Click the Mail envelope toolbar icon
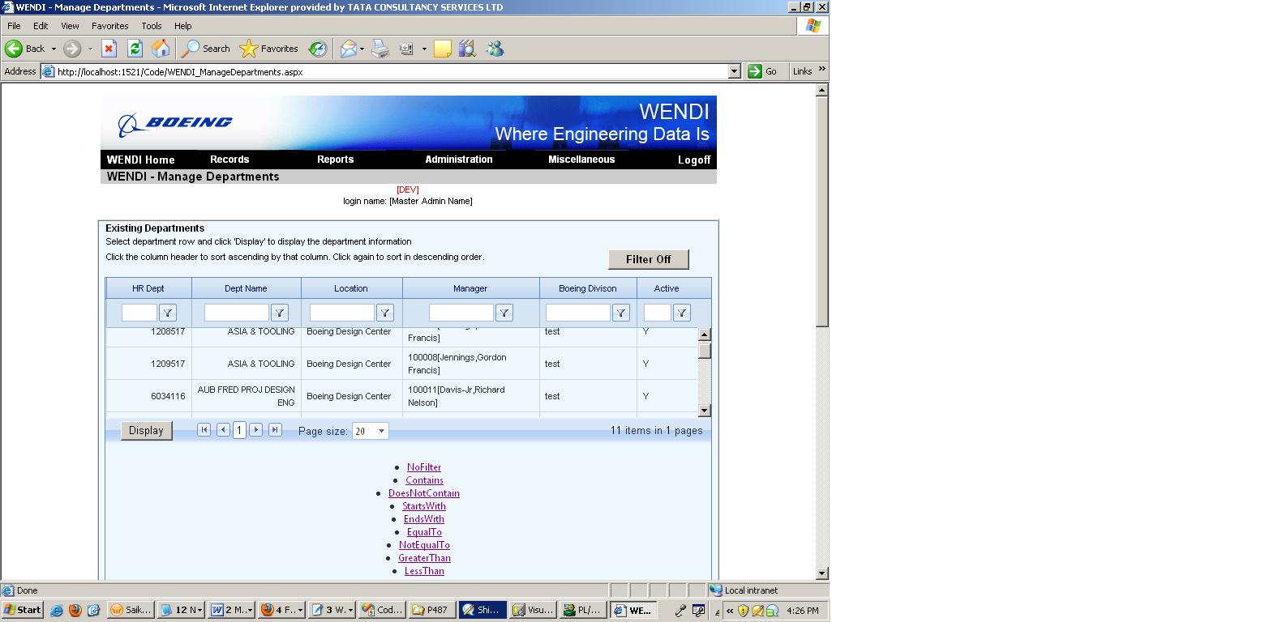Image resolution: width=1278 pixels, height=622 pixels. tap(348, 49)
